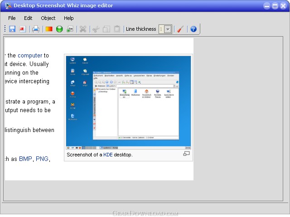
Task: Click the add text label tool
Action: tap(70, 29)
